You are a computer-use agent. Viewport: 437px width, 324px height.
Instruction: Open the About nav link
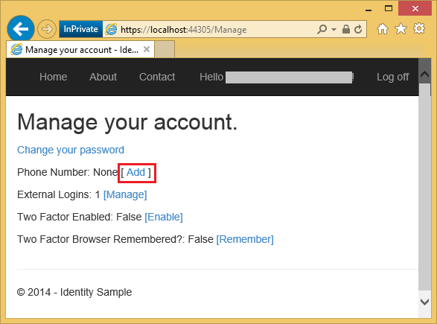pyautogui.click(x=103, y=77)
